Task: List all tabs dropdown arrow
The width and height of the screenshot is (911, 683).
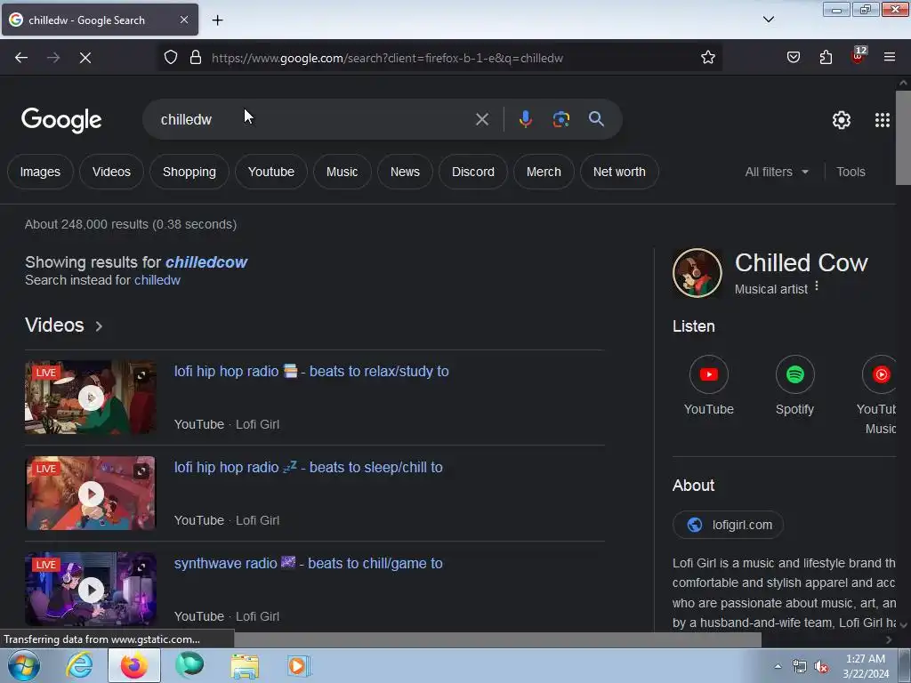Action: [768, 20]
